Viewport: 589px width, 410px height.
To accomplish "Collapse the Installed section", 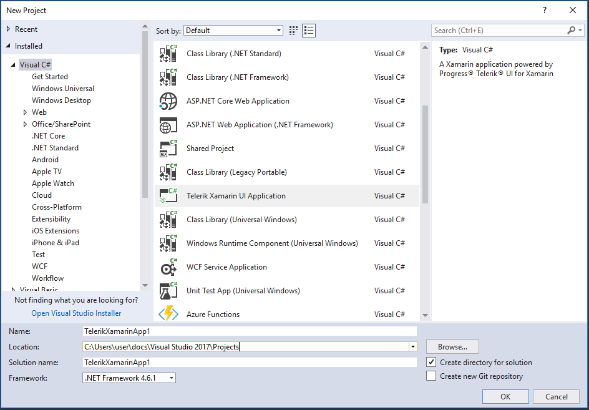I will click(x=8, y=46).
